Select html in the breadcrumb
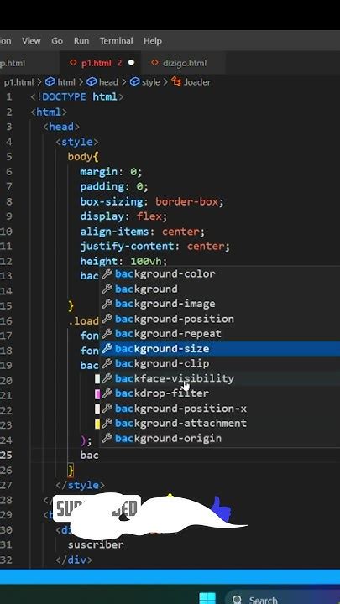Viewport: 340px width, 604px height. [x=66, y=82]
